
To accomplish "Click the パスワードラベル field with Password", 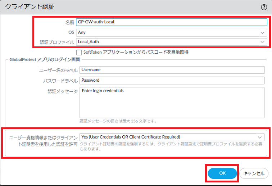I will click(x=172, y=80).
